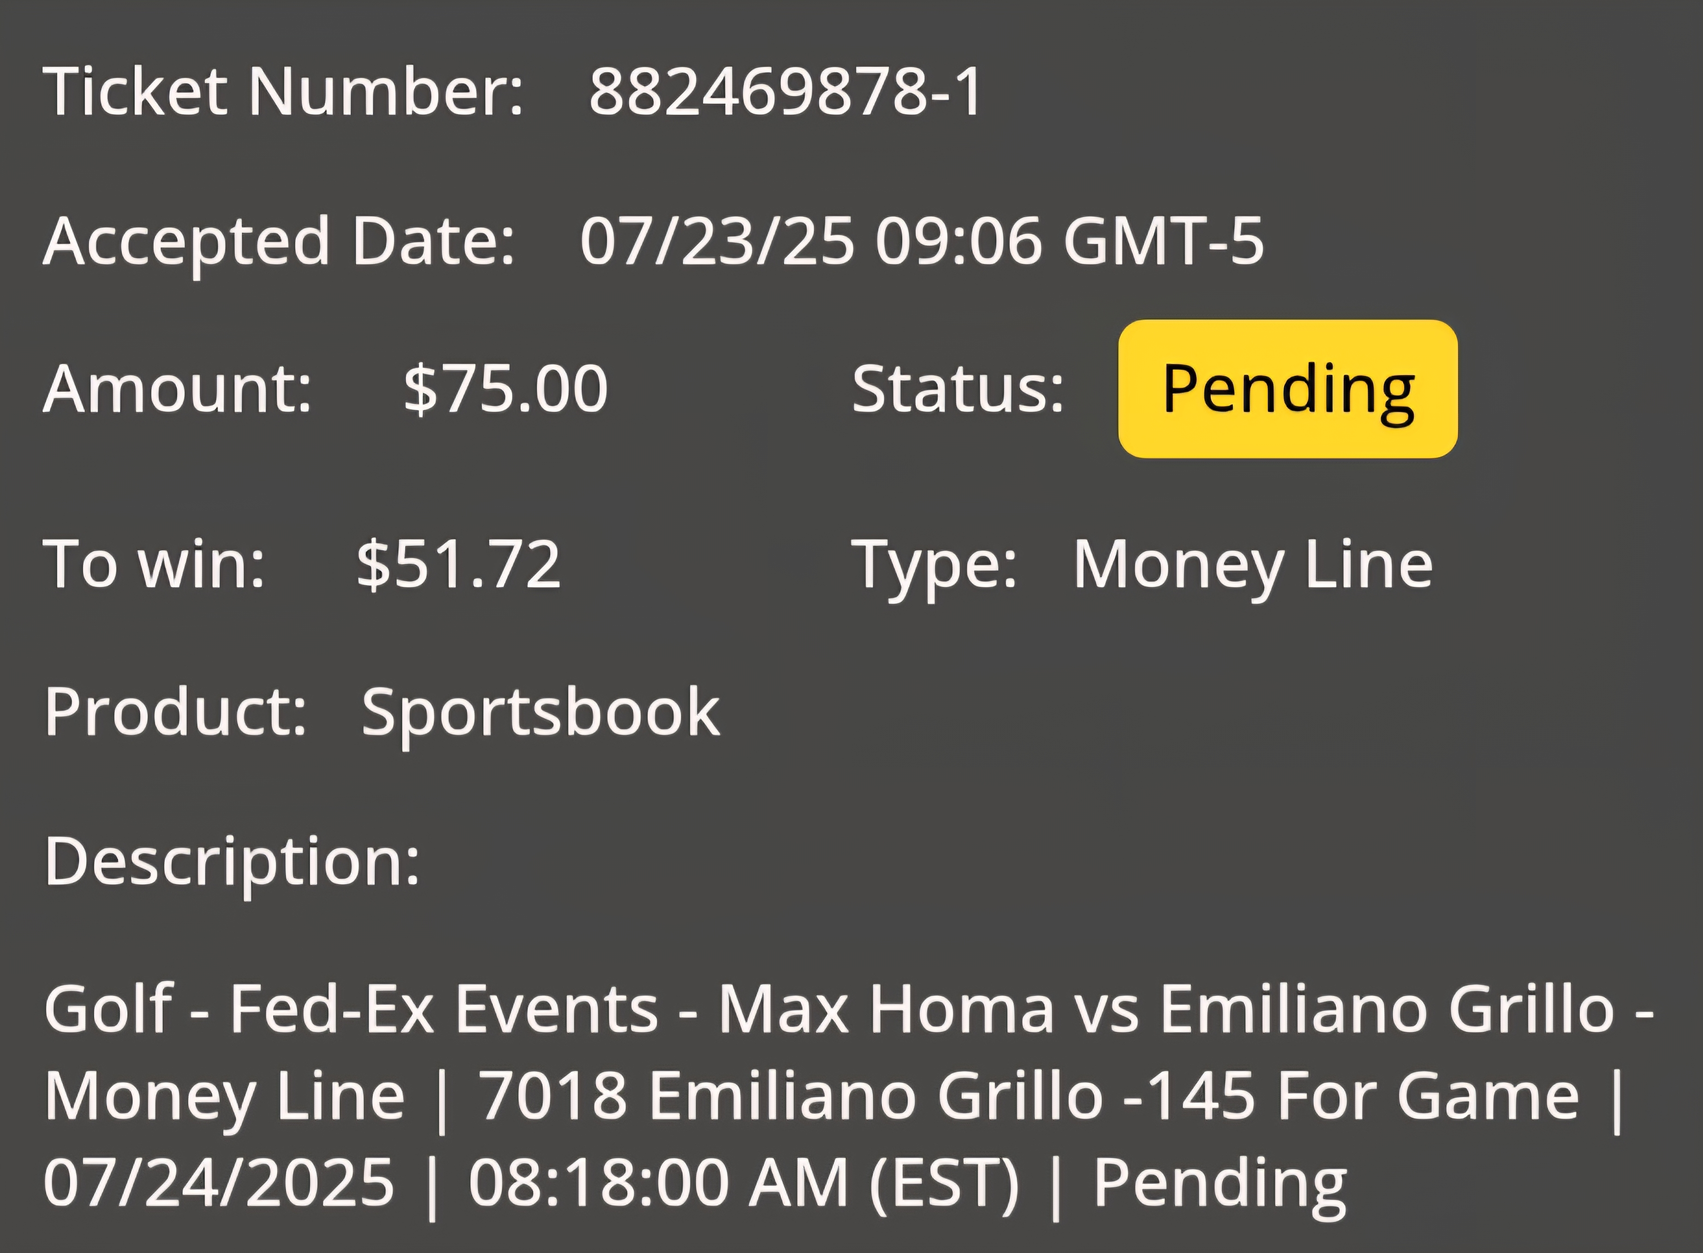This screenshot has height=1253, width=1703.
Task: Select the ticket number 882469878-1
Action: coord(786,91)
